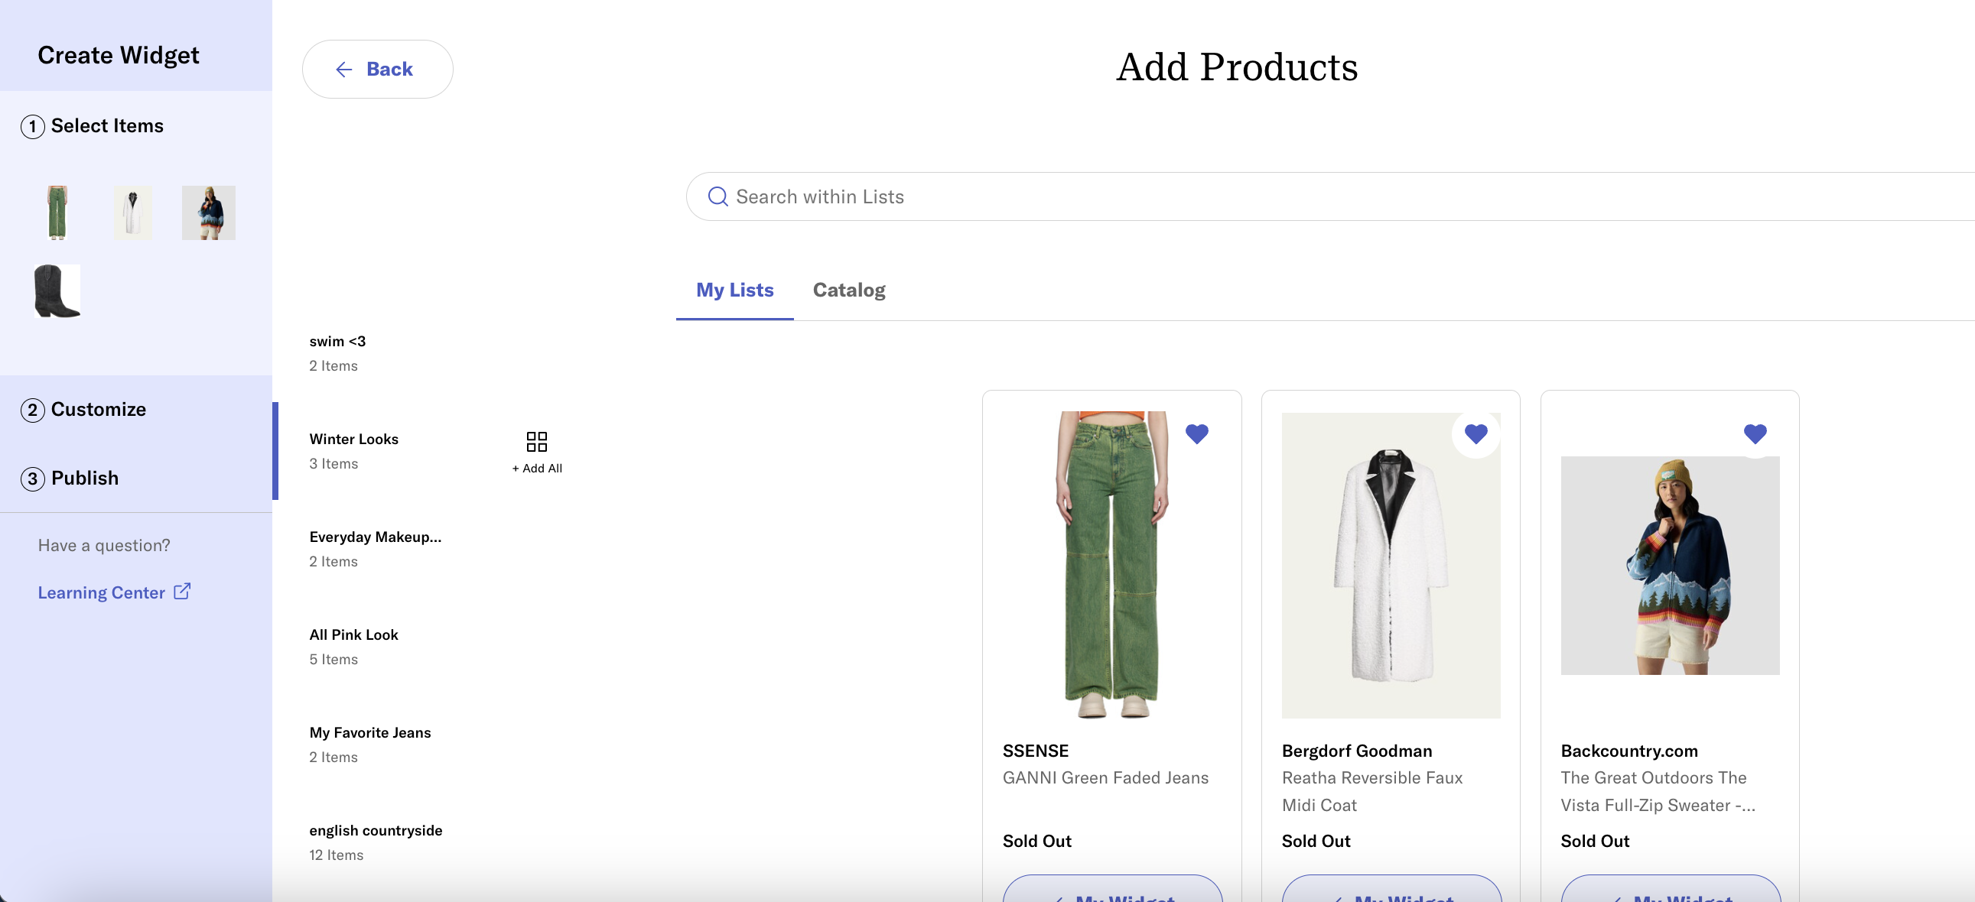The width and height of the screenshot is (1975, 902).
Task: Click the Learning Center external link icon
Action: coord(182,591)
